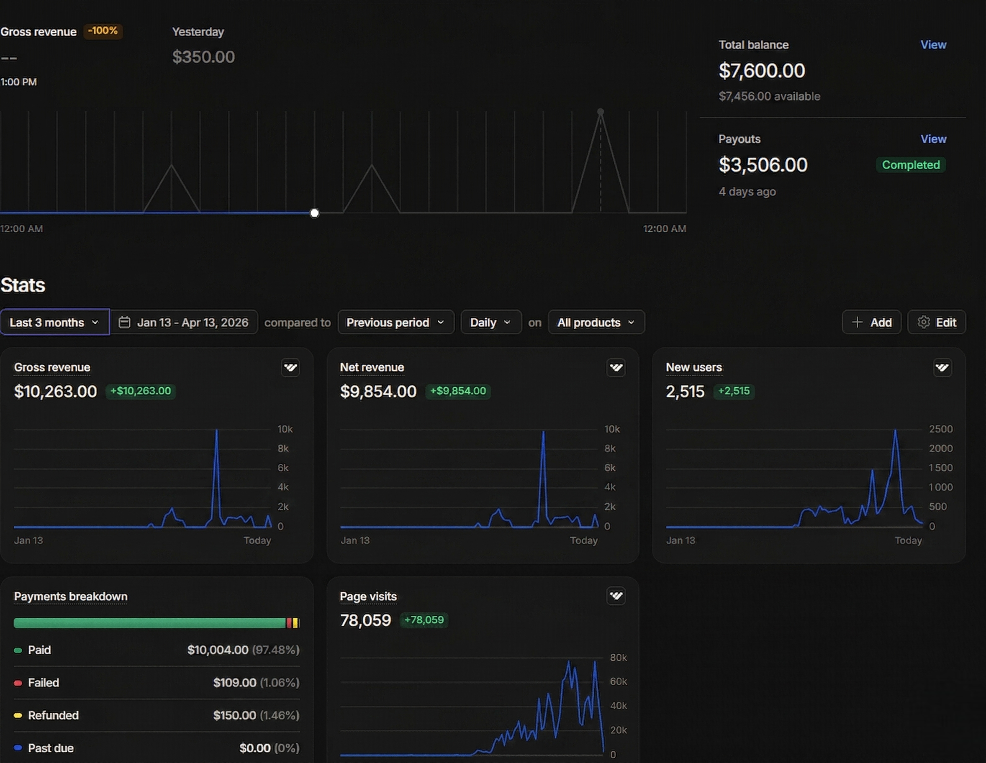The height and width of the screenshot is (763, 986).
Task: Click the gear icon in Edit button
Action: coord(923,322)
